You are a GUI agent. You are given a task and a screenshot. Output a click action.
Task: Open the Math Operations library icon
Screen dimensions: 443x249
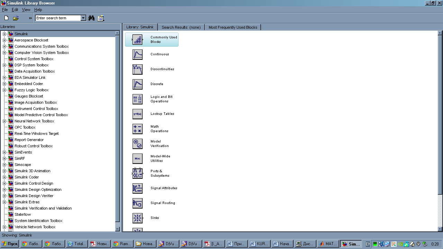click(137, 129)
